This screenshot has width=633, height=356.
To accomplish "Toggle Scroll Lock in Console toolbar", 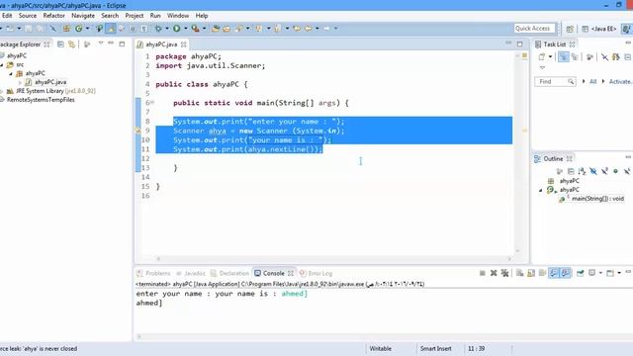I will [x=531, y=273].
